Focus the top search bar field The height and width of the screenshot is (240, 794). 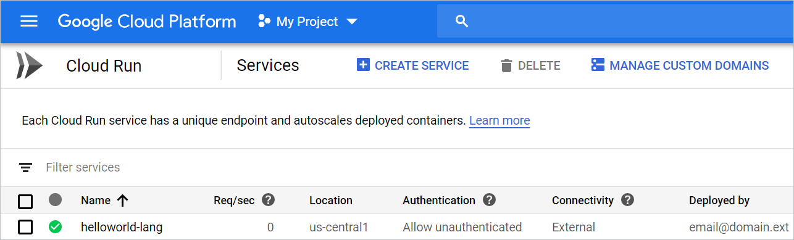point(615,22)
